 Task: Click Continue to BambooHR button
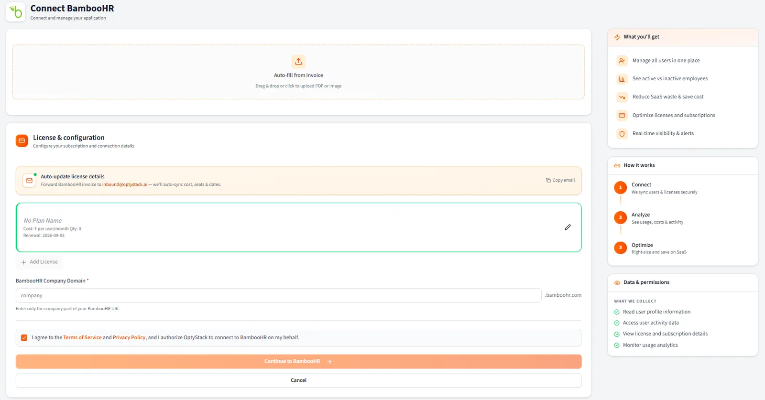pyautogui.click(x=298, y=361)
